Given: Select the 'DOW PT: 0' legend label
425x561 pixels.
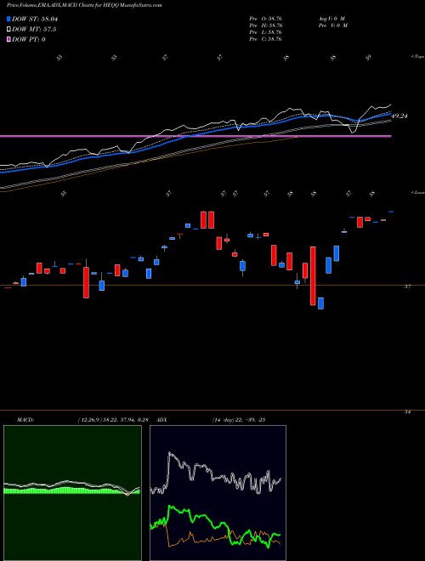Looking at the screenshot, I should [x=29, y=39].
